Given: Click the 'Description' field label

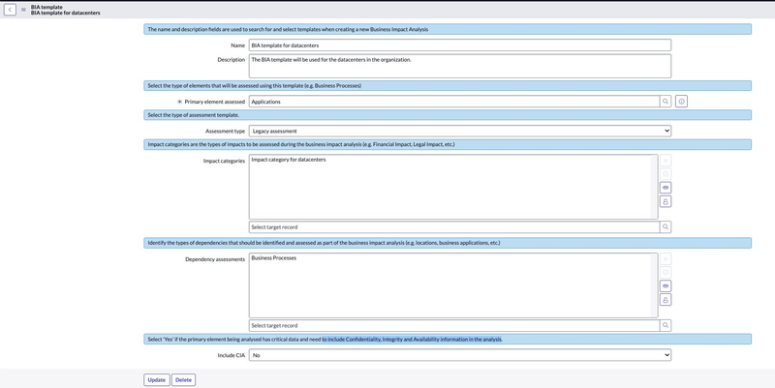Looking at the screenshot, I should pyautogui.click(x=232, y=60).
